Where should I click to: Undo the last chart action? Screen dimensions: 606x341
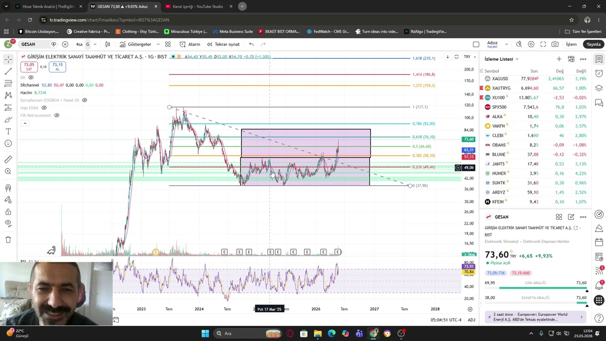251,44
